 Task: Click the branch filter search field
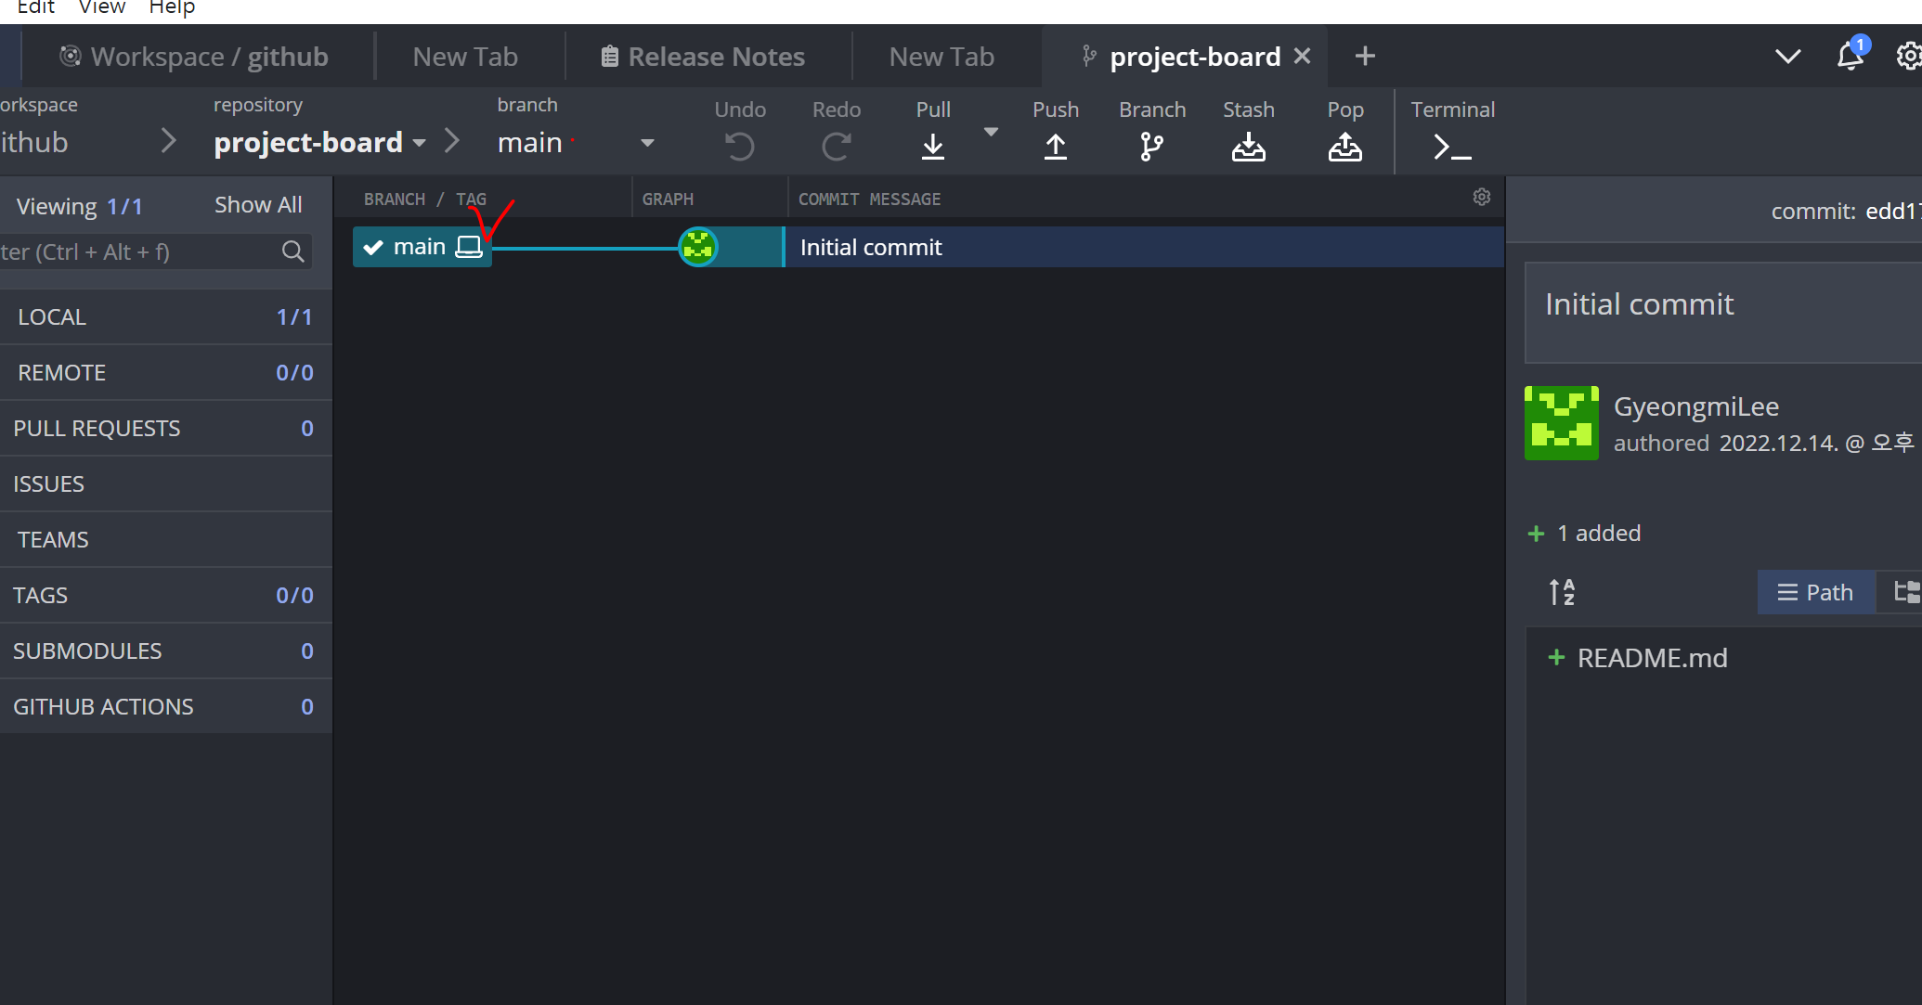pos(139,251)
